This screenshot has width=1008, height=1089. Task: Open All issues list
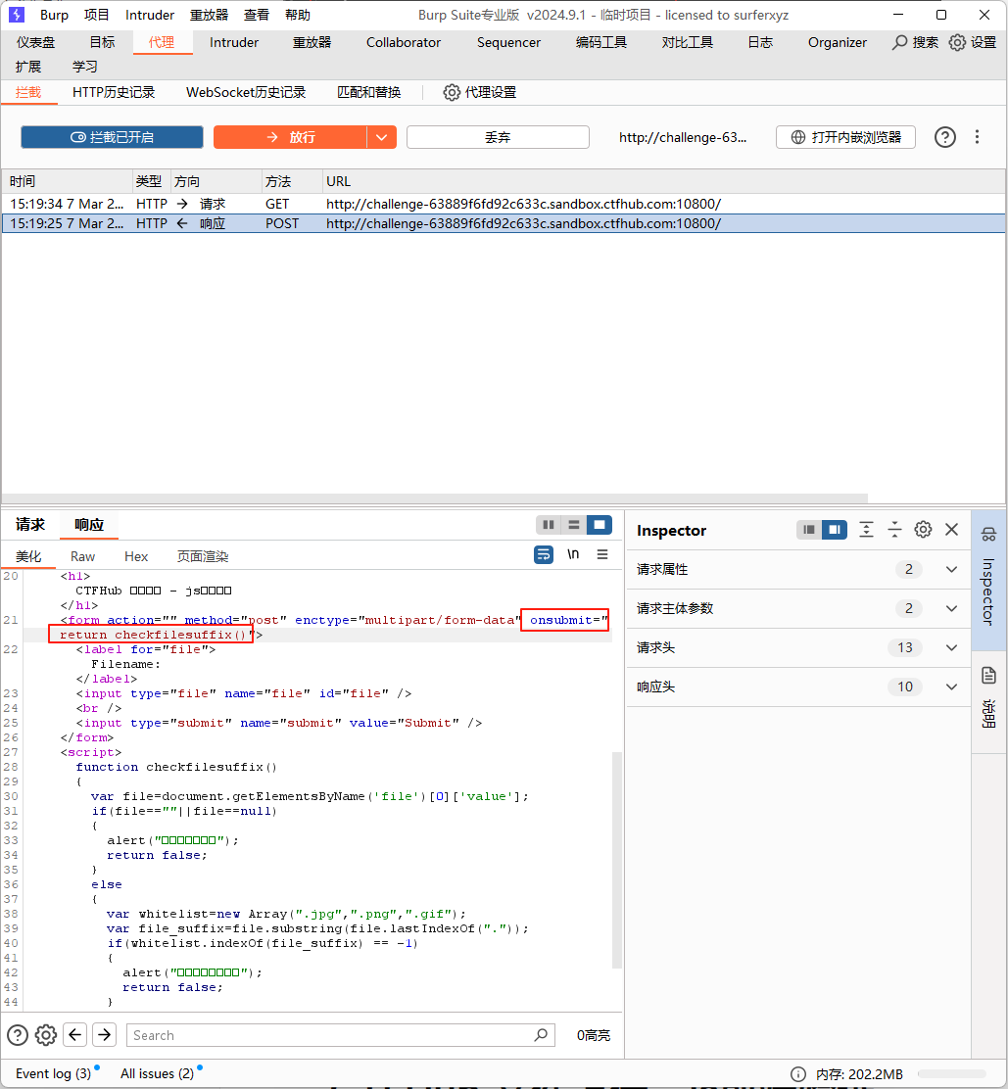(157, 1073)
